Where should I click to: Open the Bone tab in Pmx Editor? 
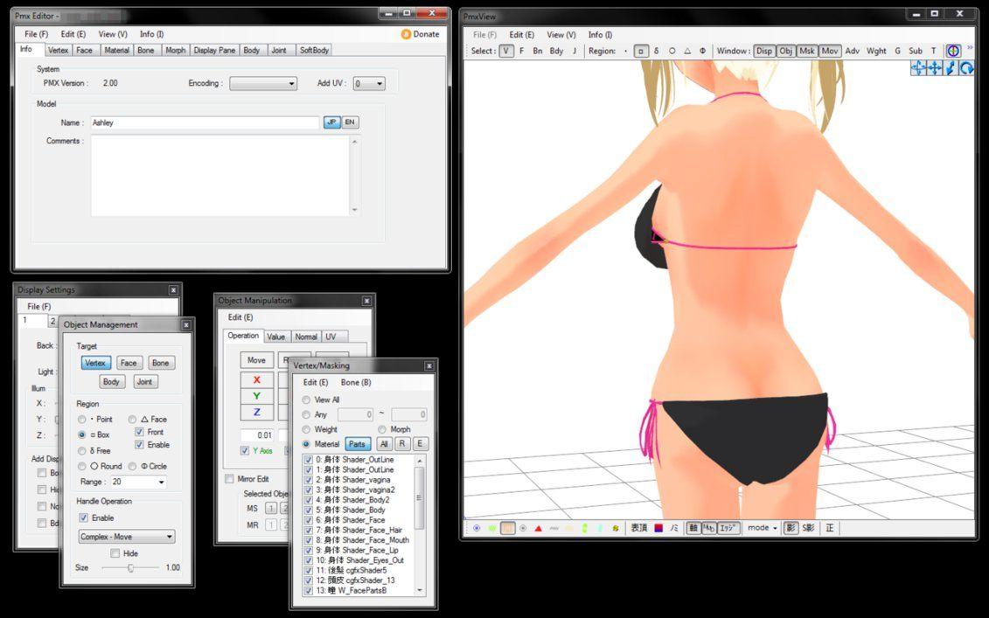point(146,51)
